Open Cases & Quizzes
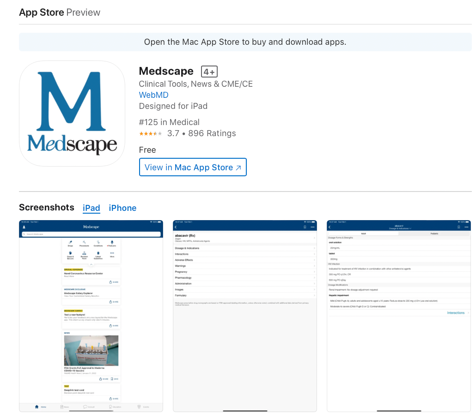 click(x=70, y=253)
